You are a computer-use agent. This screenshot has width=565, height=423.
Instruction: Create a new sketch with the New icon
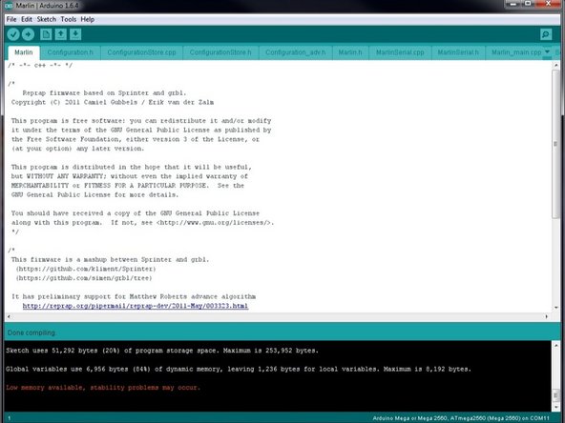[x=46, y=34]
